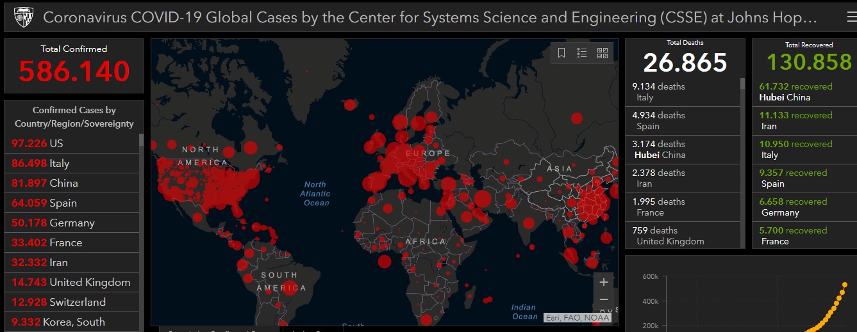Select United Kingdom in confirmed list

coord(71,282)
